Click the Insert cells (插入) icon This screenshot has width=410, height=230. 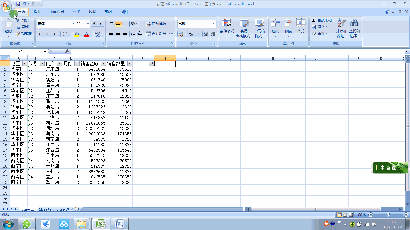(275, 23)
